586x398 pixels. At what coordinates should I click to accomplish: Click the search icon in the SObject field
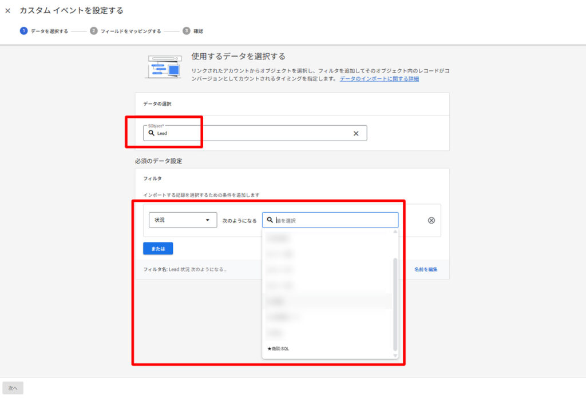151,133
